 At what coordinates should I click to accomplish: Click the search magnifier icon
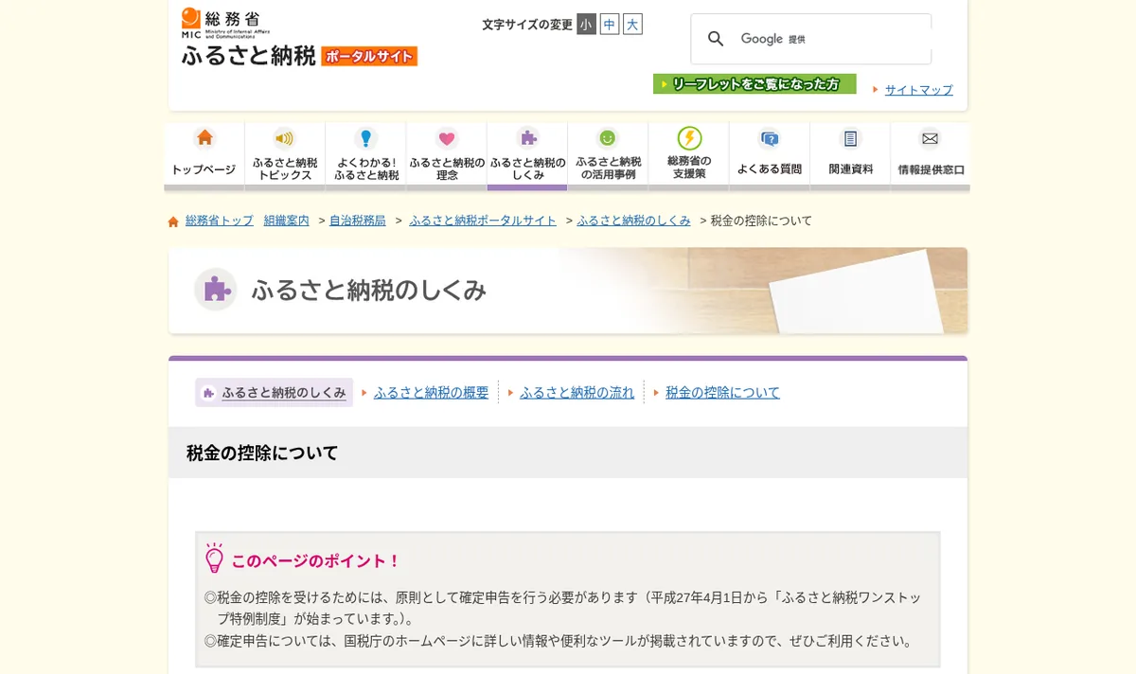click(x=716, y=39)
